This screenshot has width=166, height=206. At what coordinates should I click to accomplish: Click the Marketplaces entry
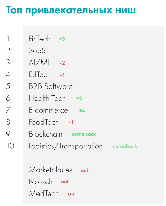(x=50, y=170)
